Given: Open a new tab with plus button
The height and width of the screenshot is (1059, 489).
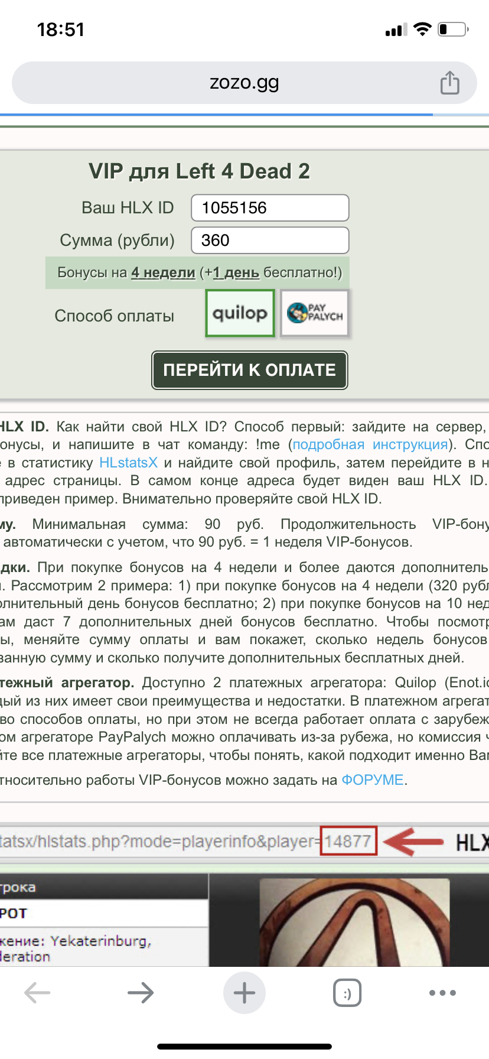Looking at the screenshot, I should pos(244,993).
